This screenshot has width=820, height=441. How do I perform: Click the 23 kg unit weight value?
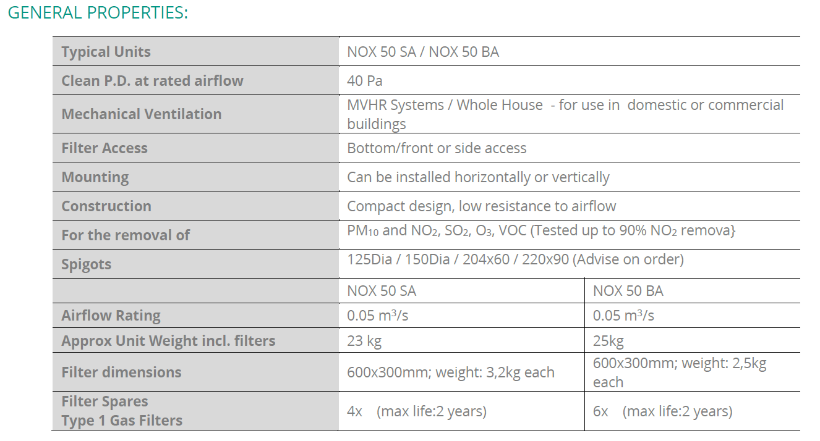click(x=364, y=341)
